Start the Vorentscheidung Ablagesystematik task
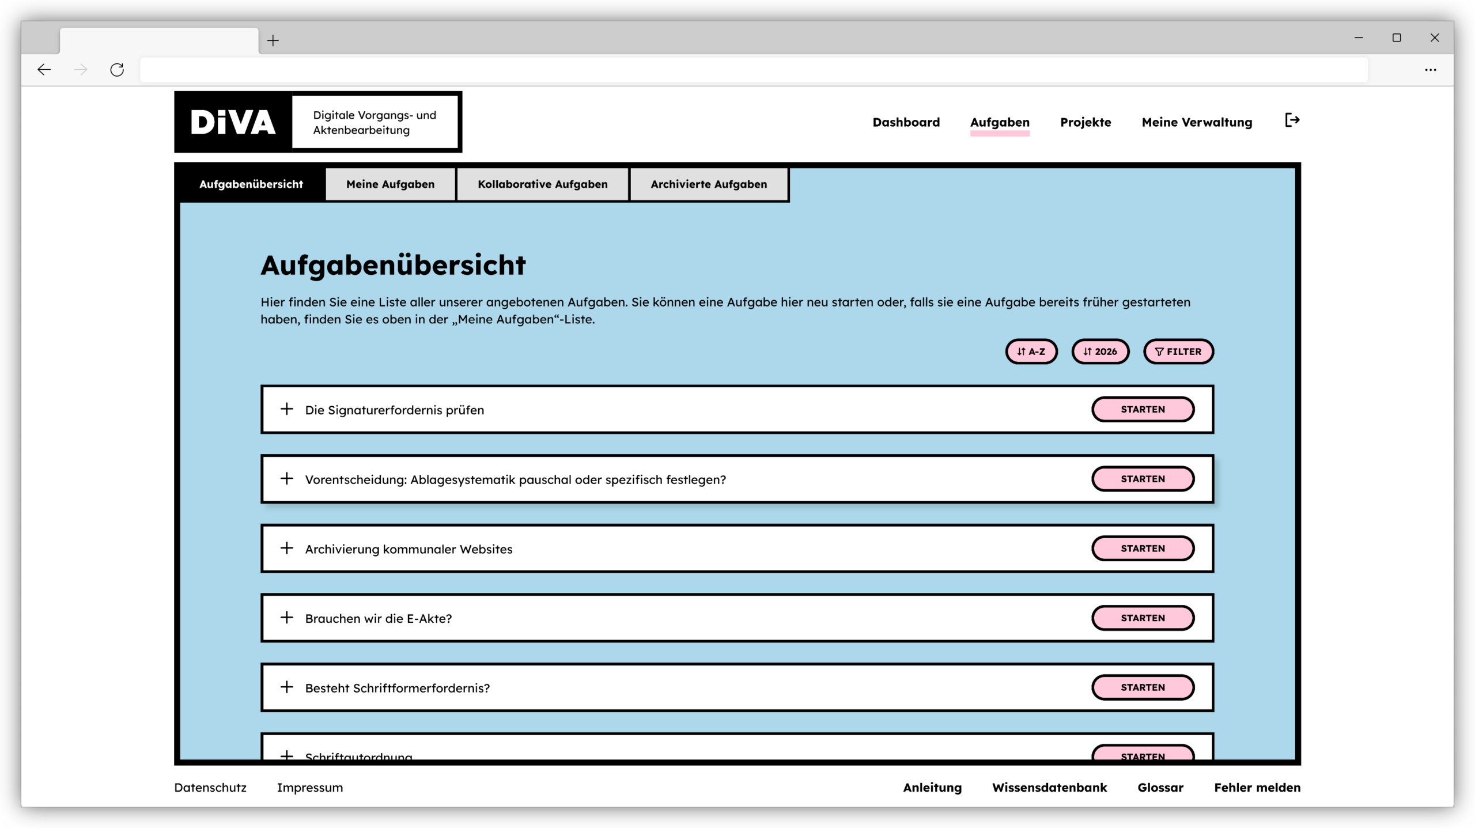The width and height of the screenshot is (1475, 828). click(1142, 479)
